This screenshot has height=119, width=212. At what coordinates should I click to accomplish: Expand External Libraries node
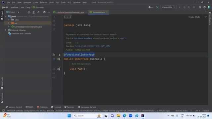(x=6, y=30)
